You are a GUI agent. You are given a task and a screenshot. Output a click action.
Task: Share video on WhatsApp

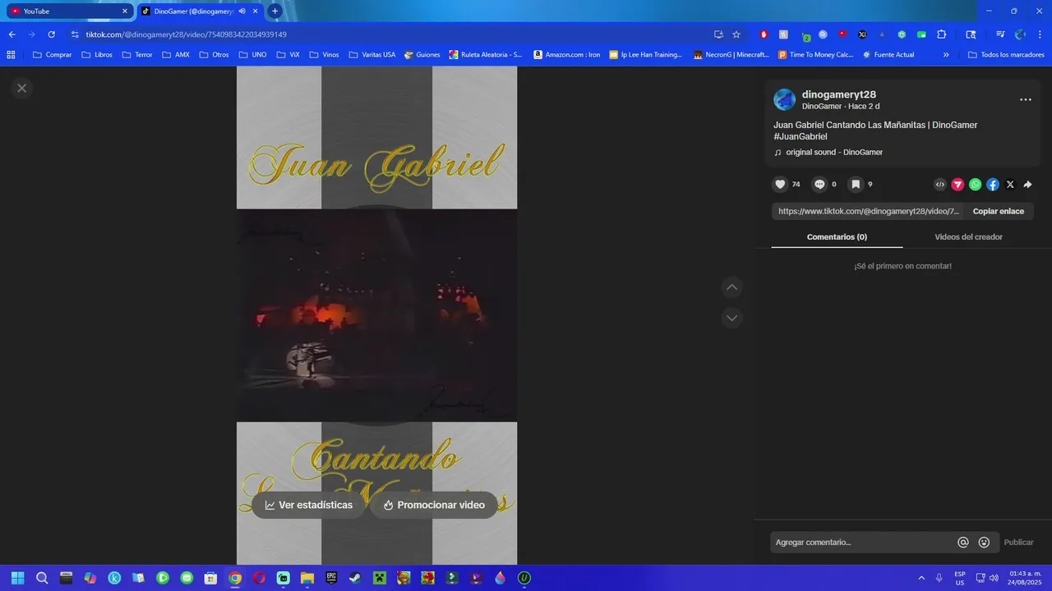[x=975, y=185]
